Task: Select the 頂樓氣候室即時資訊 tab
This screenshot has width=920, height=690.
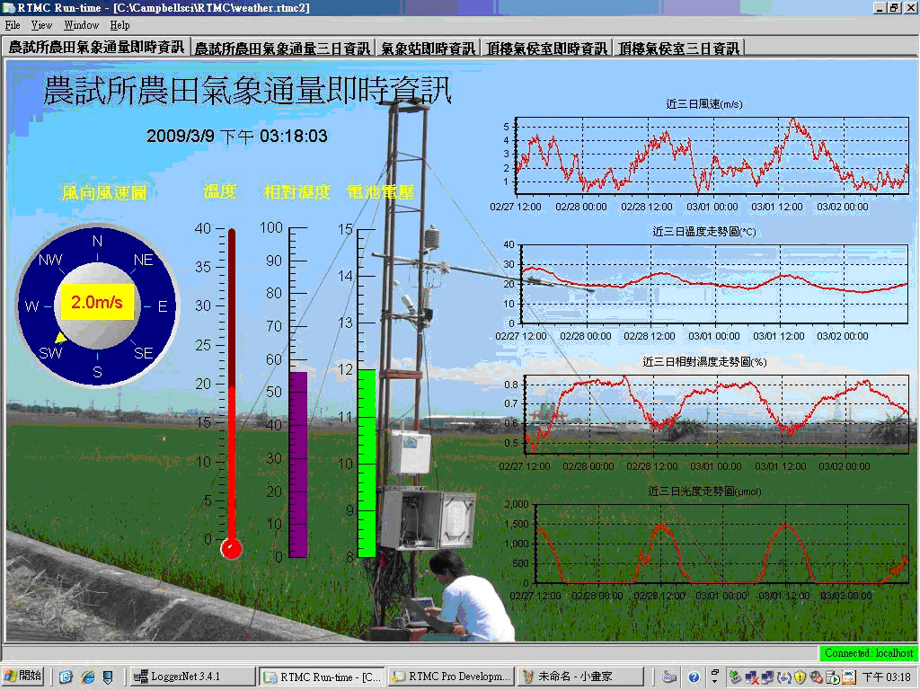Action: pyautogui.click(x=547, y=49)
